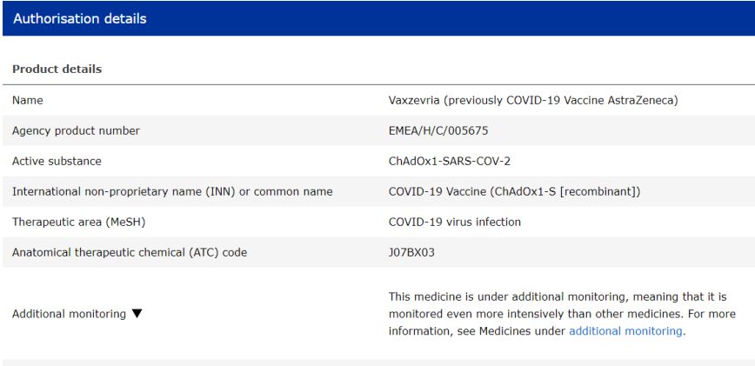Viewport: 755px width, 366px height.
Task: Click the Product details heading
Action: pyautogui.click(x=57, y=70)
